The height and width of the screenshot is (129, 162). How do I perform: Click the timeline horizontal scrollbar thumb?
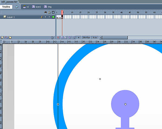point(115,37)
